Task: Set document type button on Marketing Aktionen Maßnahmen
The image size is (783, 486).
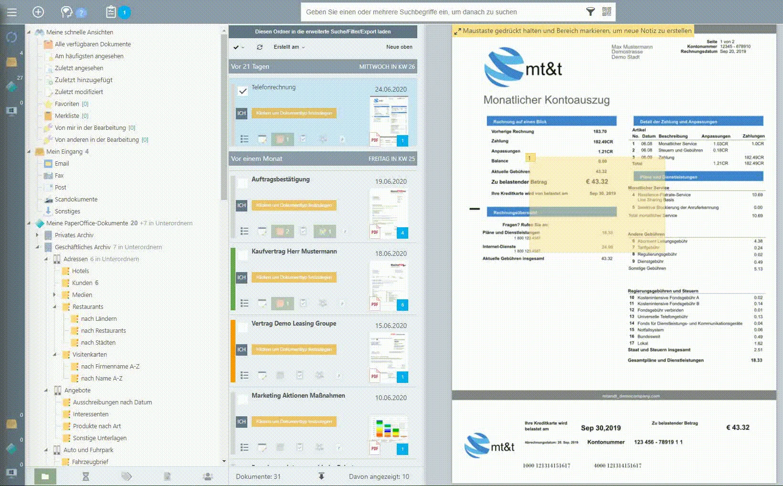Action: (x=294, y=422)
